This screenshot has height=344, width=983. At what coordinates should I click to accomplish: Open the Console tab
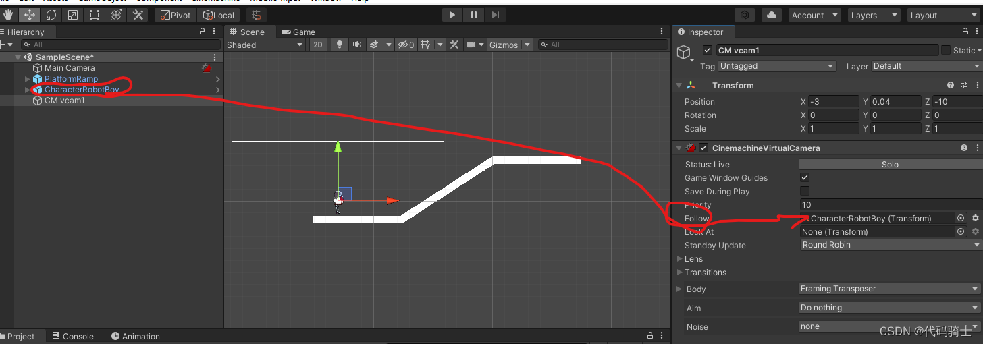(73, 336)
